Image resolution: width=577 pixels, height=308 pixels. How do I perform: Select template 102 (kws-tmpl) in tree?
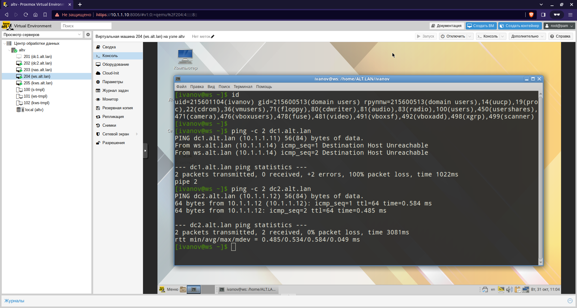pos(36,103)
